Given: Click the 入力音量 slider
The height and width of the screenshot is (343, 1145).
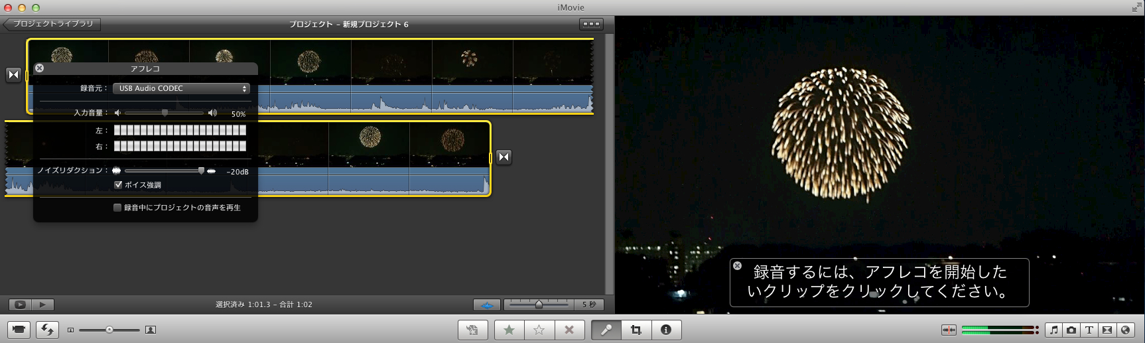Looking at the screenshot, I should pos(165,113).
